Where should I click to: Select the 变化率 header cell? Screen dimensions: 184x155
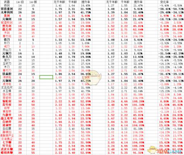[164, 2]
